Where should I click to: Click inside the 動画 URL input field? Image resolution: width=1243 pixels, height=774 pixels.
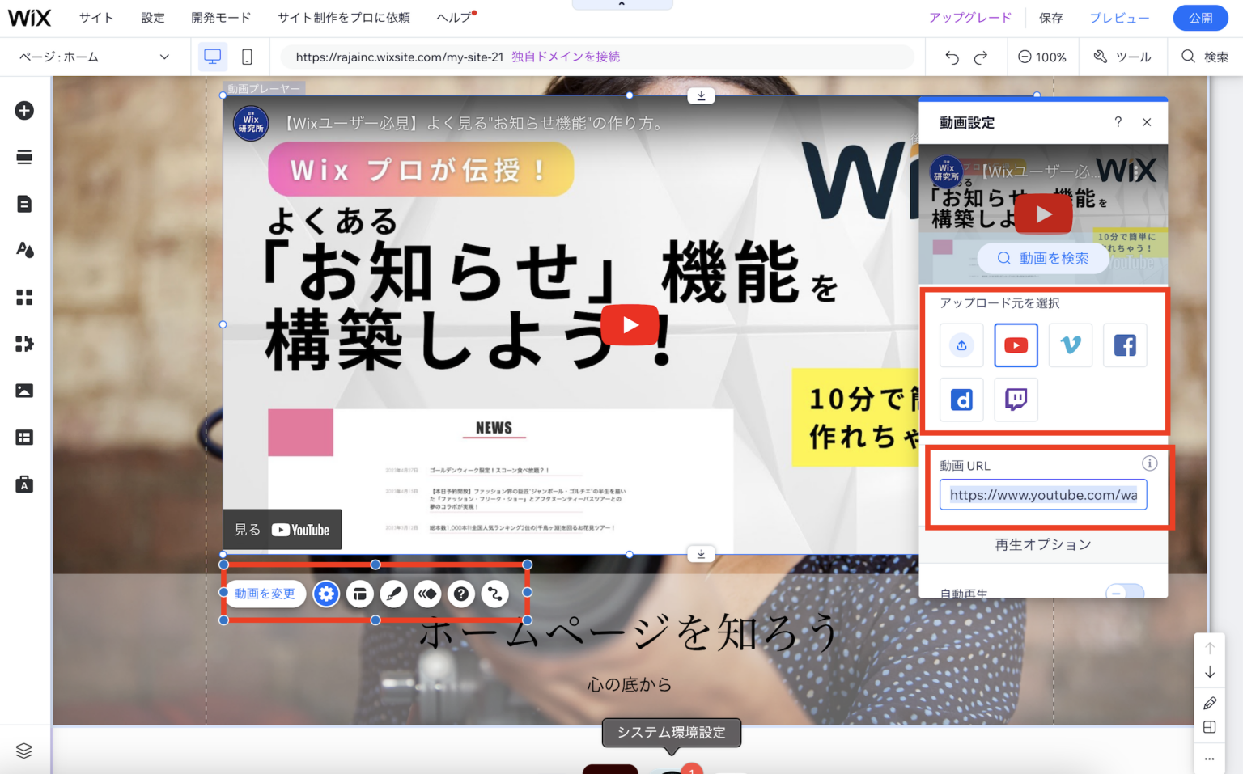click(1043, 494)
